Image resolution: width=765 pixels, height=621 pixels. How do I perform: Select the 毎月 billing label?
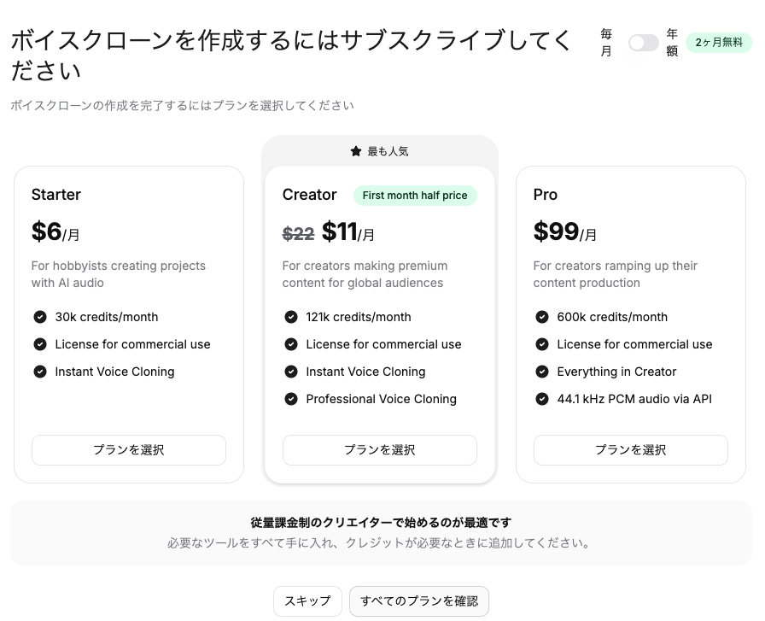click(606, 43)
